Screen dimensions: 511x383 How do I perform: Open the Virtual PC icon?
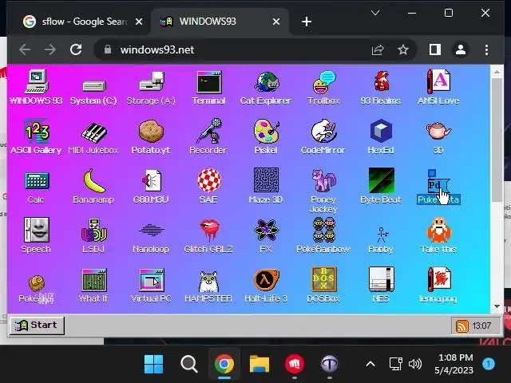pos(152,280)
